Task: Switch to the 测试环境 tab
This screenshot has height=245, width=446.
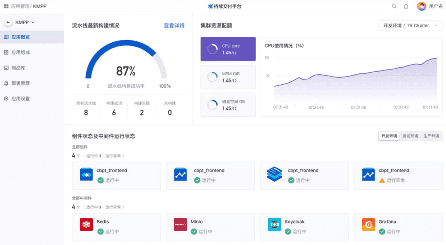Action: coord(410,136)
